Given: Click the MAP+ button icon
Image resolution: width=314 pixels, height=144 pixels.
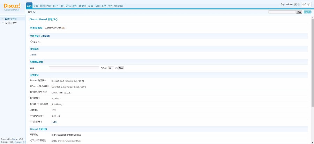Looking at the screenshot, I should (307, 12).
